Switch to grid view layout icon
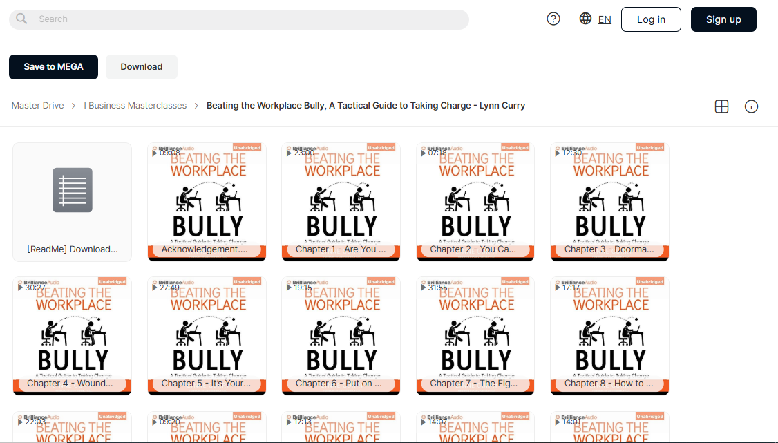 (721, 106)
